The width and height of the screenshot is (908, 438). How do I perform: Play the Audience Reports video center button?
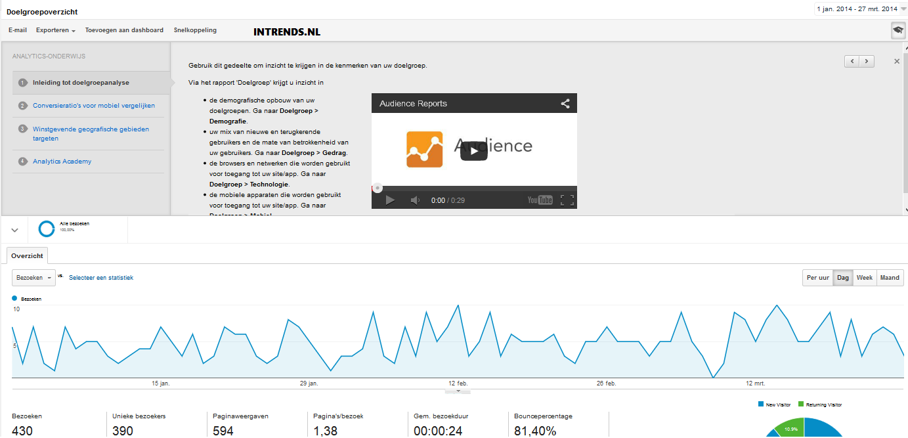[x=473, y=151]
